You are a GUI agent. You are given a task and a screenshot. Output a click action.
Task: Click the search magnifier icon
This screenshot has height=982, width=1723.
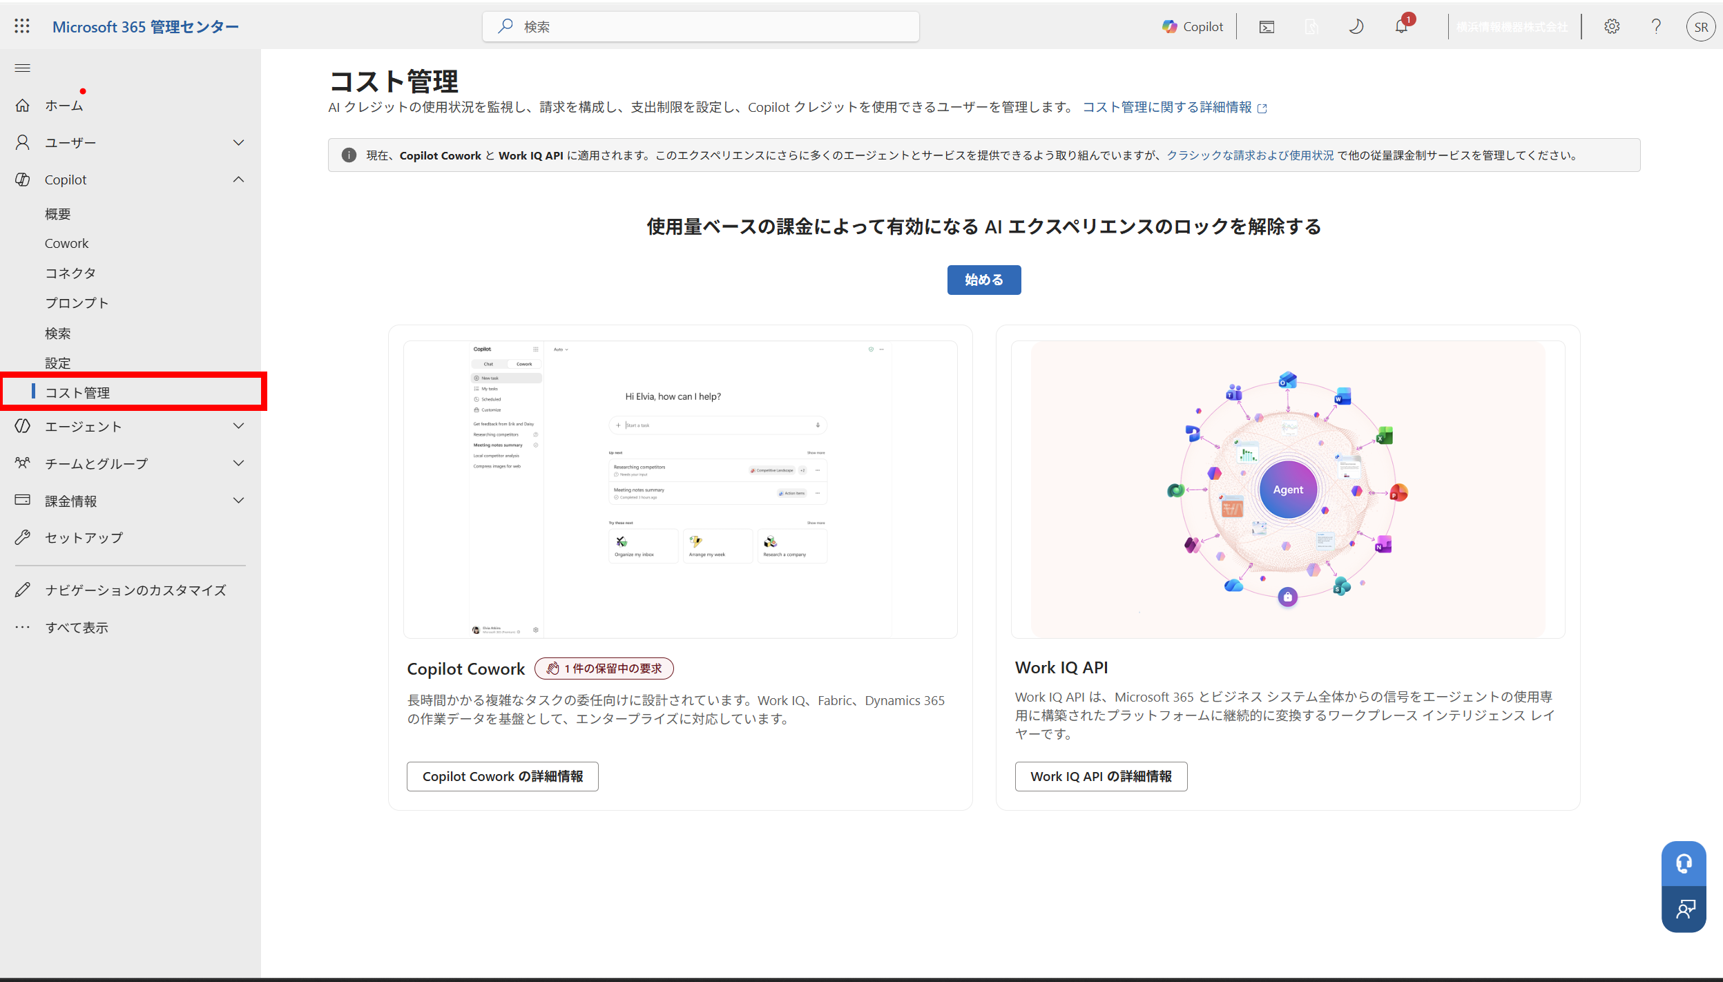point(506,26)
